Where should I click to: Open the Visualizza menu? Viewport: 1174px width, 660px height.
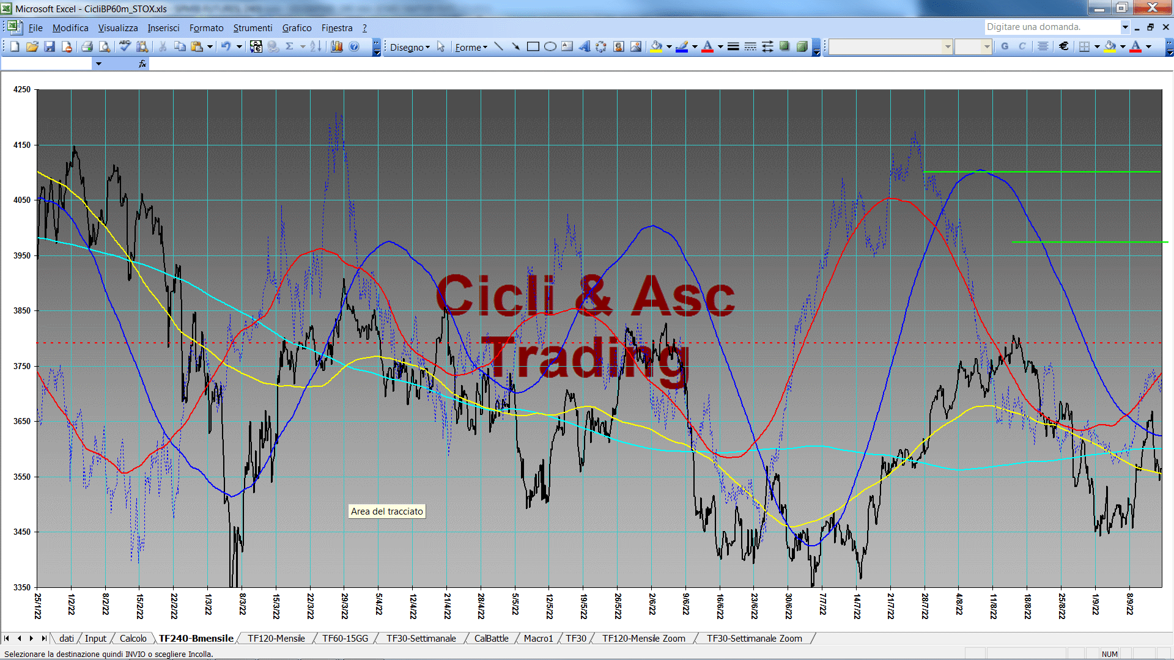pyautogui.click(x=118, y=28)
